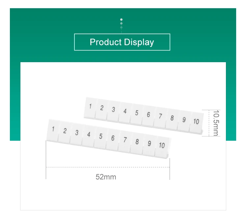
Task: Click the dashed vertical height measurement line
Action: click(209, 123)
